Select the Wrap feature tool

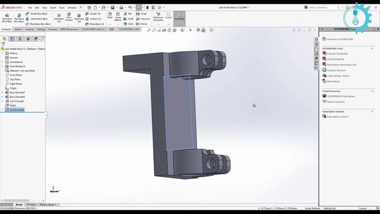click(x=141, y=14)
